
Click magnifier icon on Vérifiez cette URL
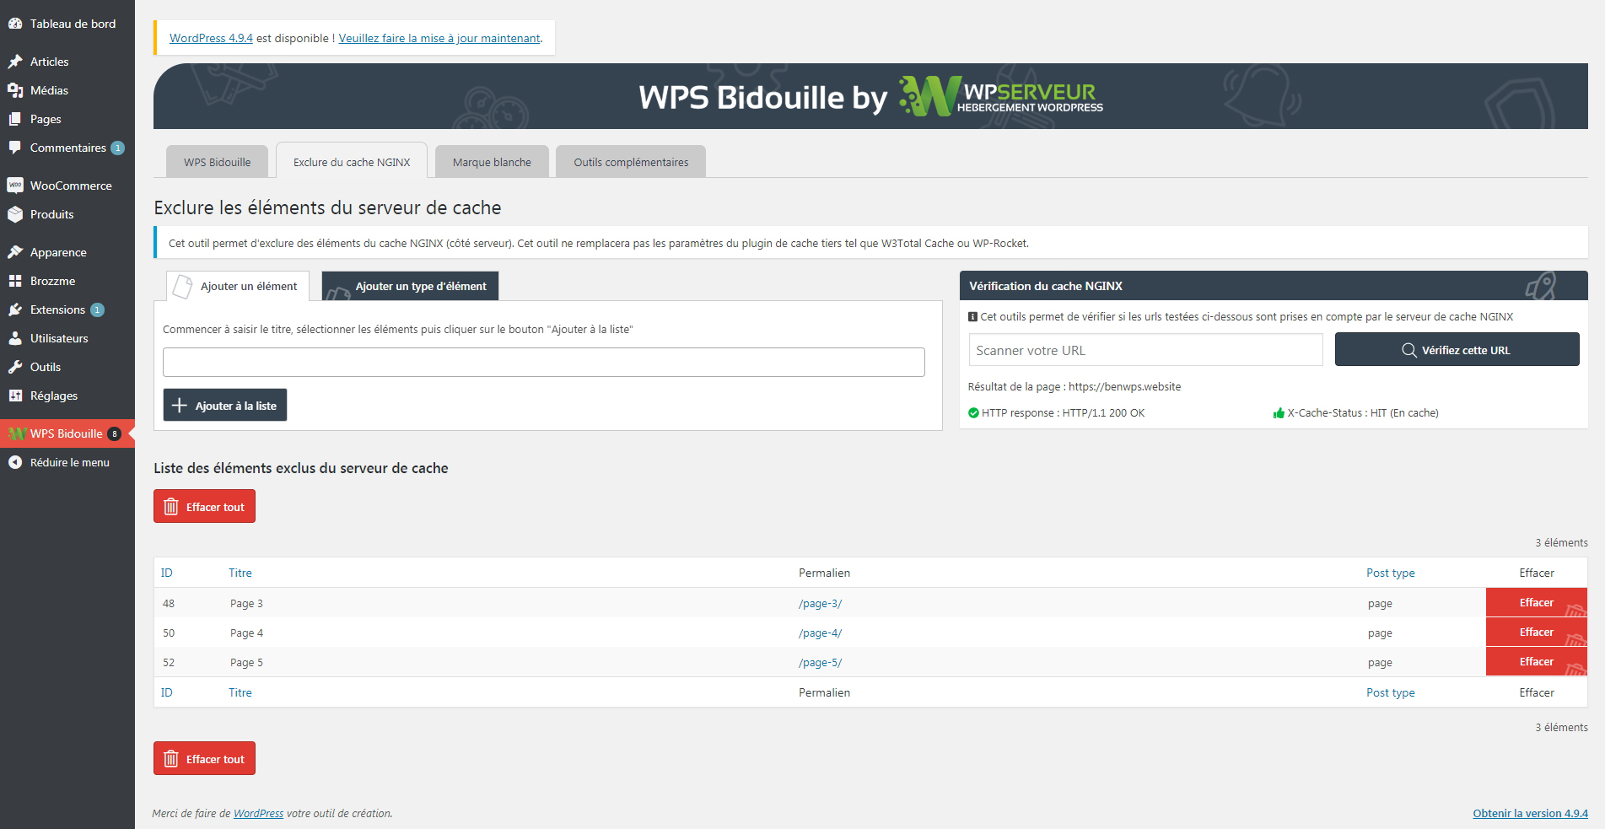1409,350
